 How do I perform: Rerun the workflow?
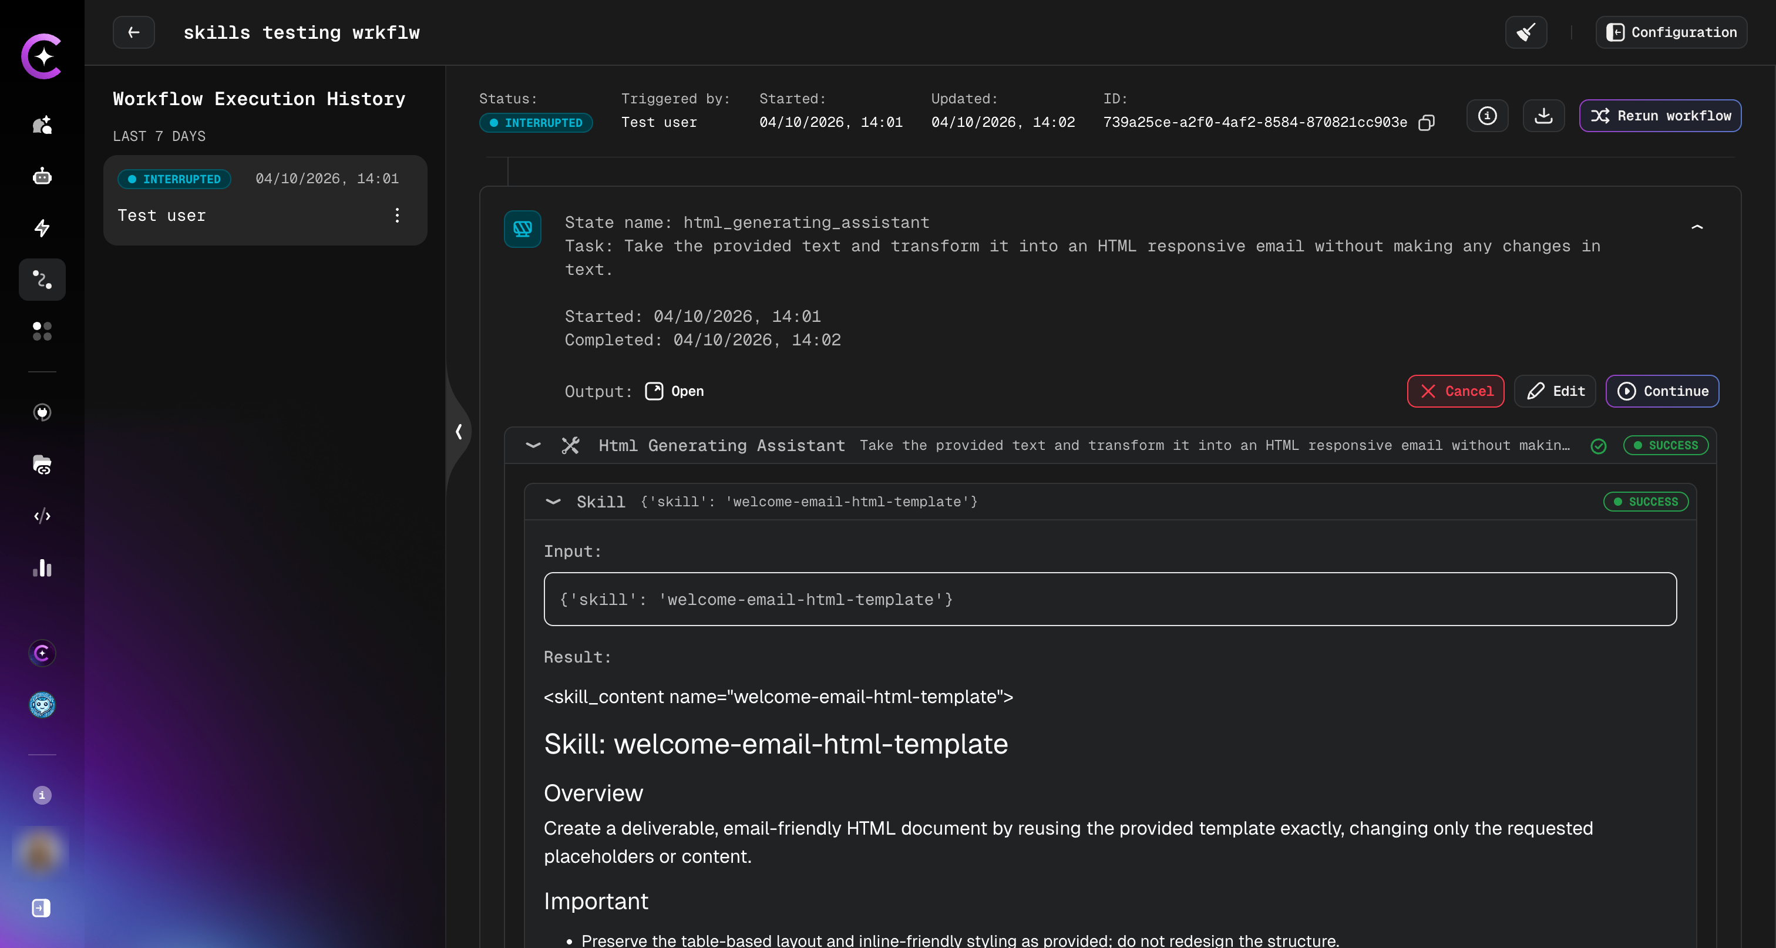point(1660,116)
